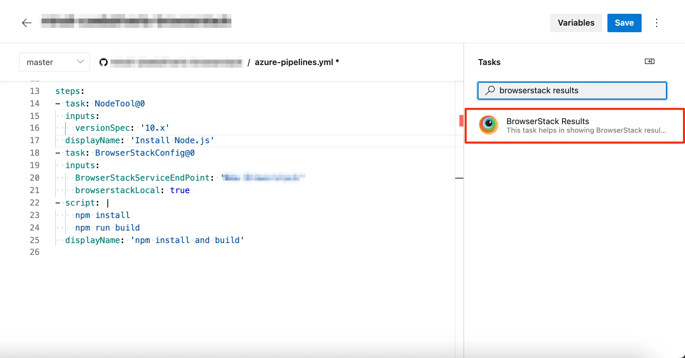Expand the master branch dropdown
Viewport: 685px width, 358px height.
(x=55, y=62)
